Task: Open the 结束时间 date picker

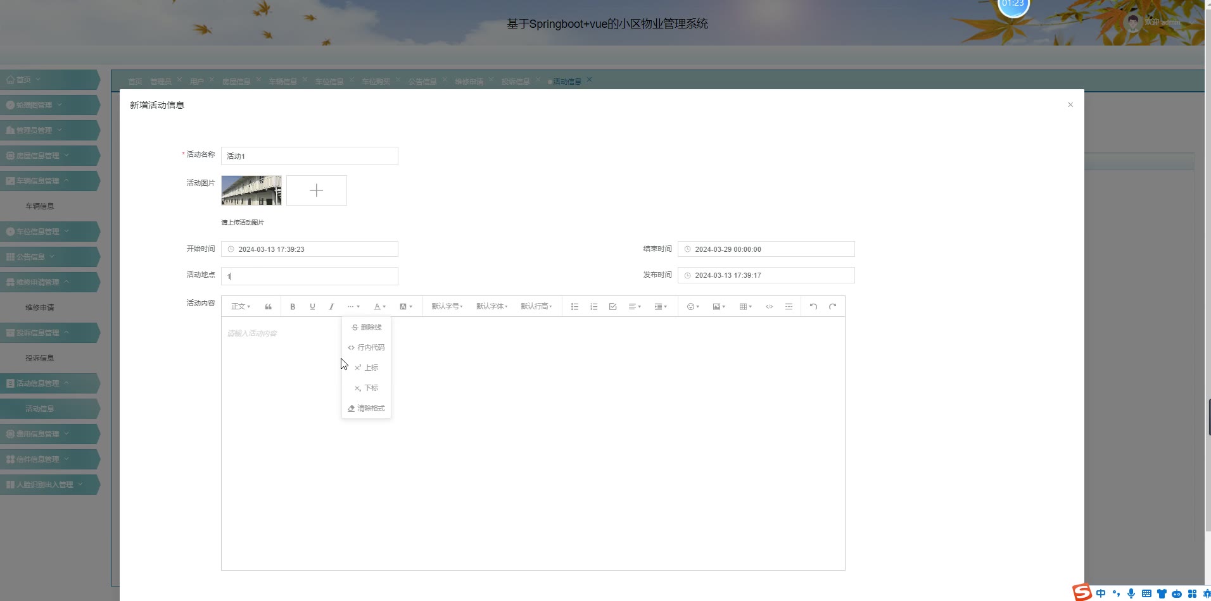Action: click(x=766, y=249)
